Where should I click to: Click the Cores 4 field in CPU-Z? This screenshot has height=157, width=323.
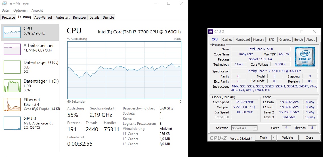(286, 128)
